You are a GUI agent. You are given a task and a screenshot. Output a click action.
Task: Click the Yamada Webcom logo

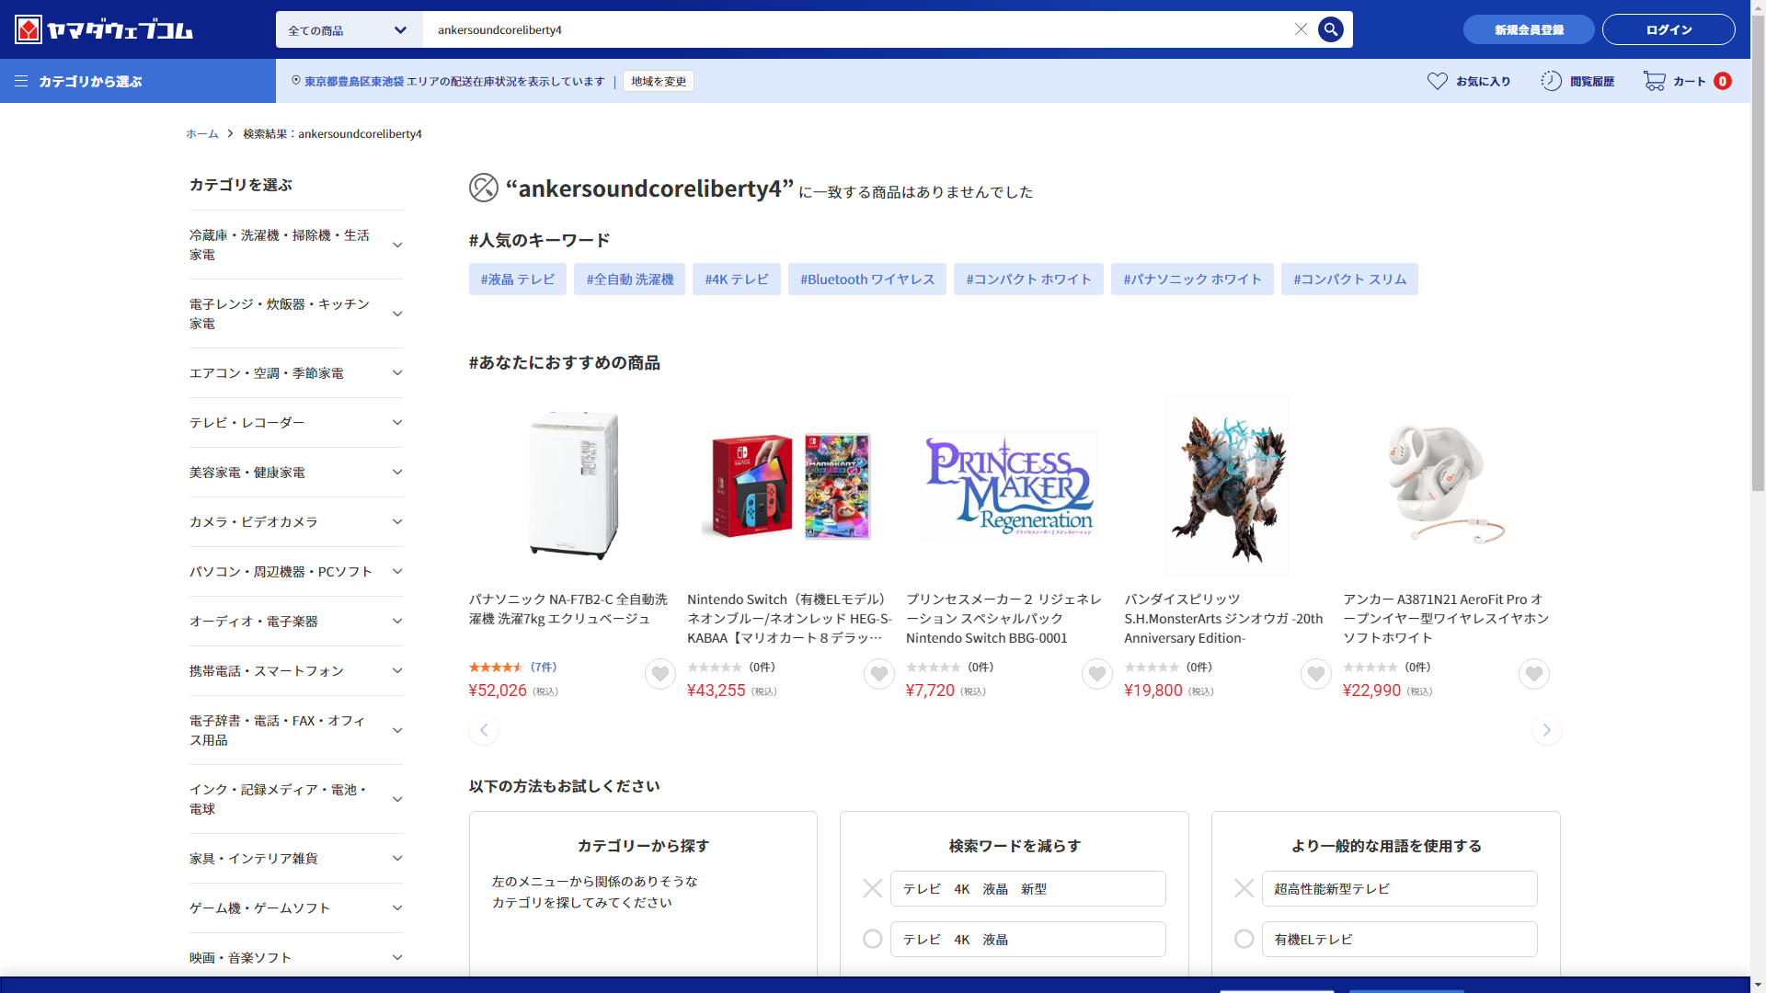coord(104,29)
